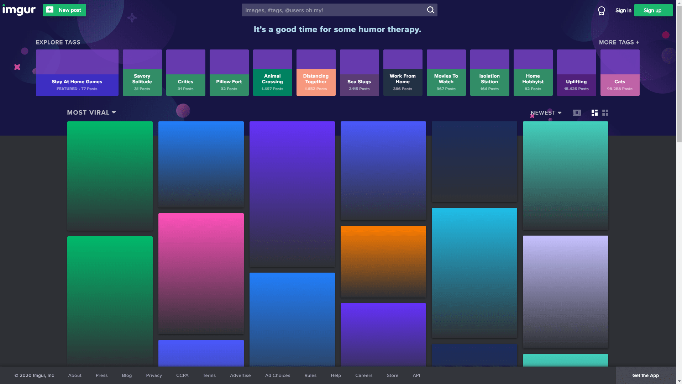Click the search magnifier icon
The height and width of the screenshot is (384, 682).
click(431, 10)
